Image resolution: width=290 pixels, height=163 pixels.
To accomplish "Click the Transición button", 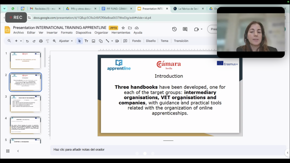I will pos(181,41).
